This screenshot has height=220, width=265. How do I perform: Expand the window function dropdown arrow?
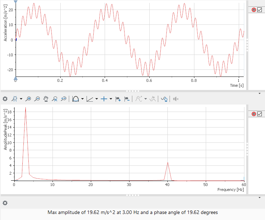pyautogui.click(x=82, y=99)
